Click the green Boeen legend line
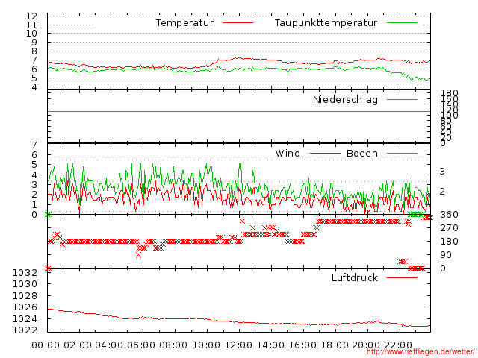 (x=402, y=154)
